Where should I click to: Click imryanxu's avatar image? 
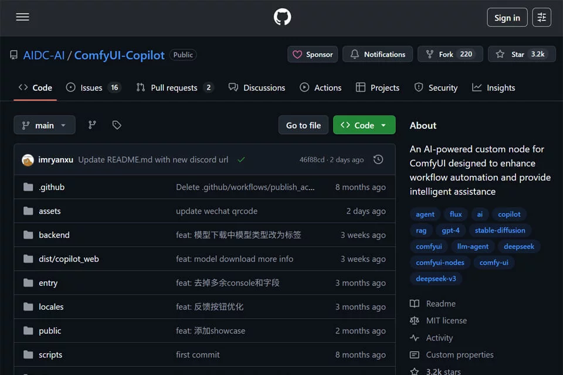click(x=28, y=160)
